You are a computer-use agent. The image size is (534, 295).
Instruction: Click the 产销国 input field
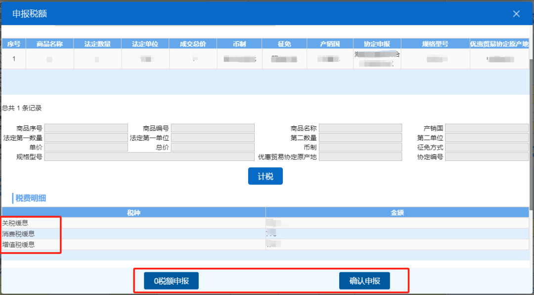(487, 128)
